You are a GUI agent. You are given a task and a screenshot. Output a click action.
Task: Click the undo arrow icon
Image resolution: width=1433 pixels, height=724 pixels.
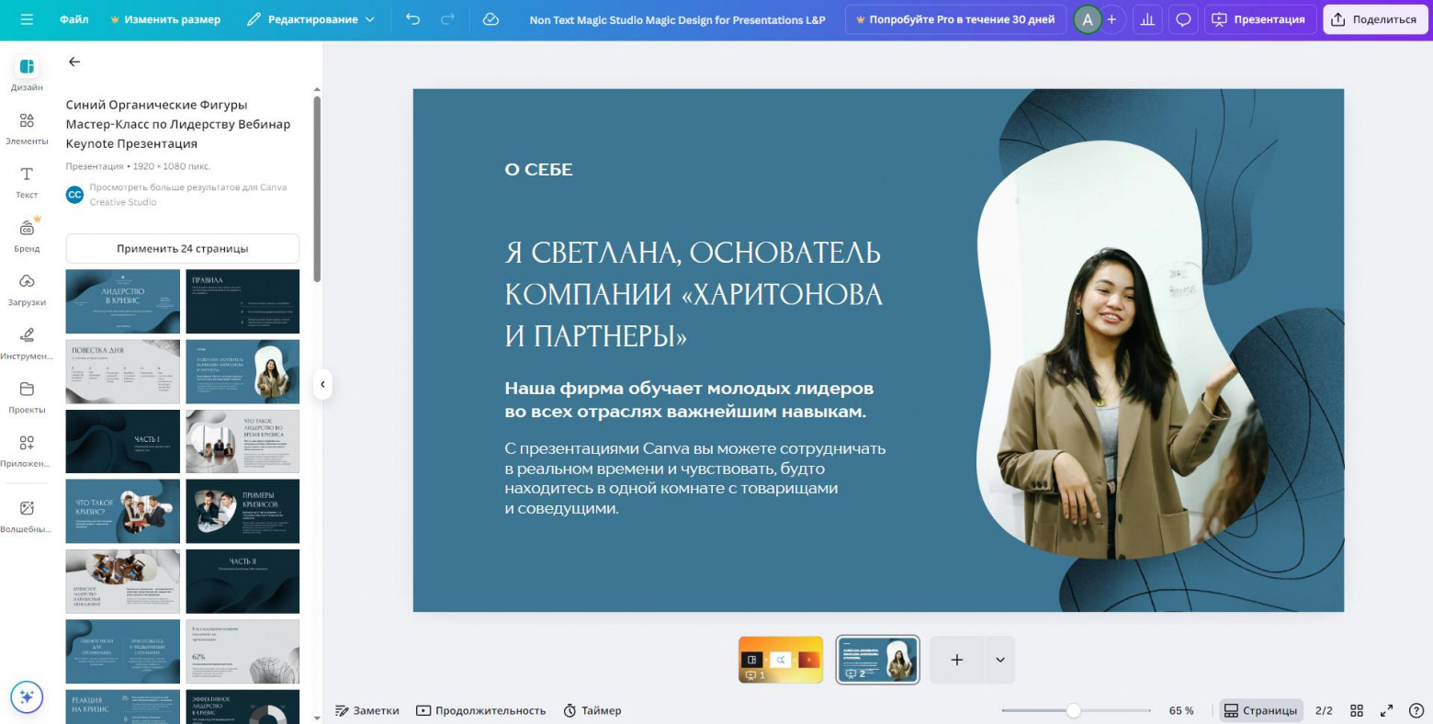point(413,18)
